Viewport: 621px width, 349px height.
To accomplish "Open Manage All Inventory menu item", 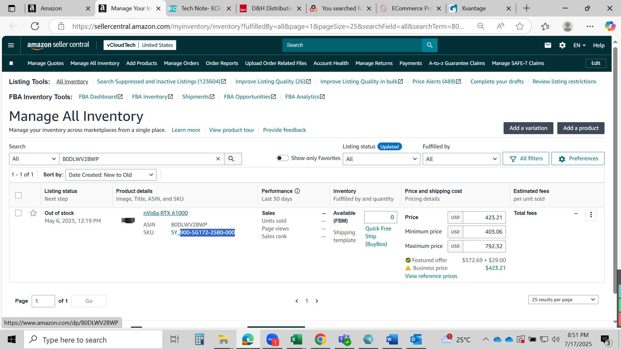I will pos(95,63).
